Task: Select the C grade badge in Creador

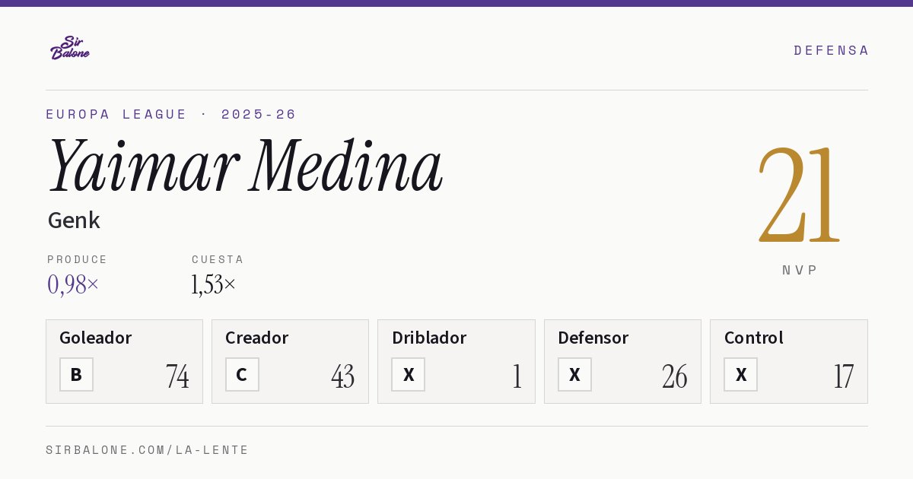Action: coord(242,375)
